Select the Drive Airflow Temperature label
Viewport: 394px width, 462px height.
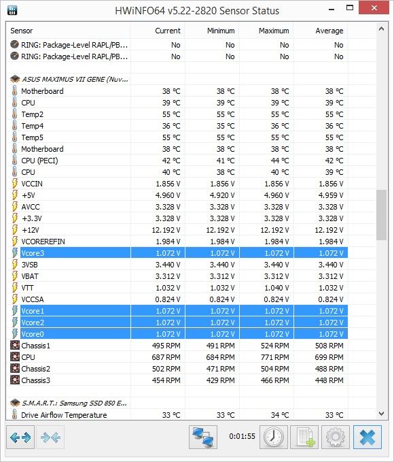[x=64, y=415]
